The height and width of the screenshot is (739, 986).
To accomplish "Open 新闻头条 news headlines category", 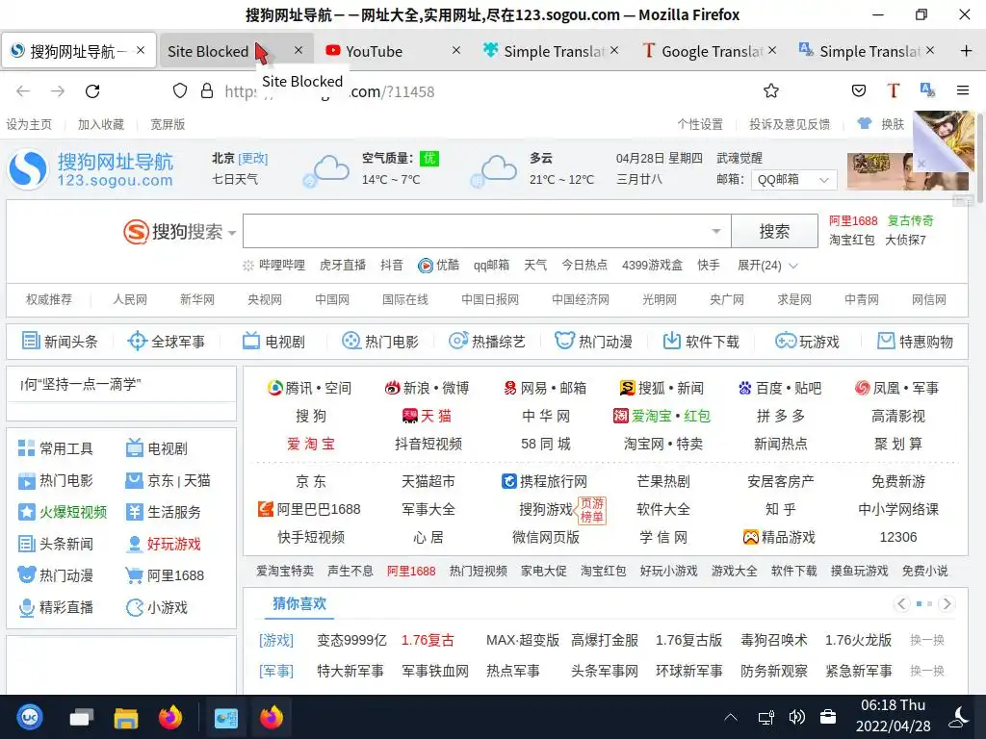I will coord(61,342).
